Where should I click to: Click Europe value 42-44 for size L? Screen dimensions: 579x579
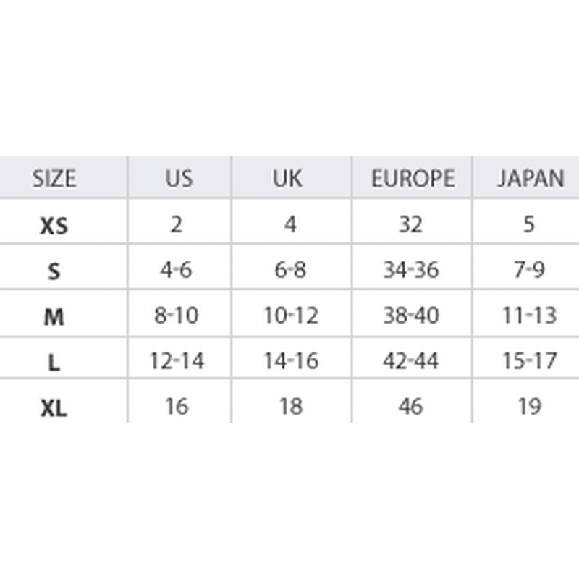tap(411, 360)
